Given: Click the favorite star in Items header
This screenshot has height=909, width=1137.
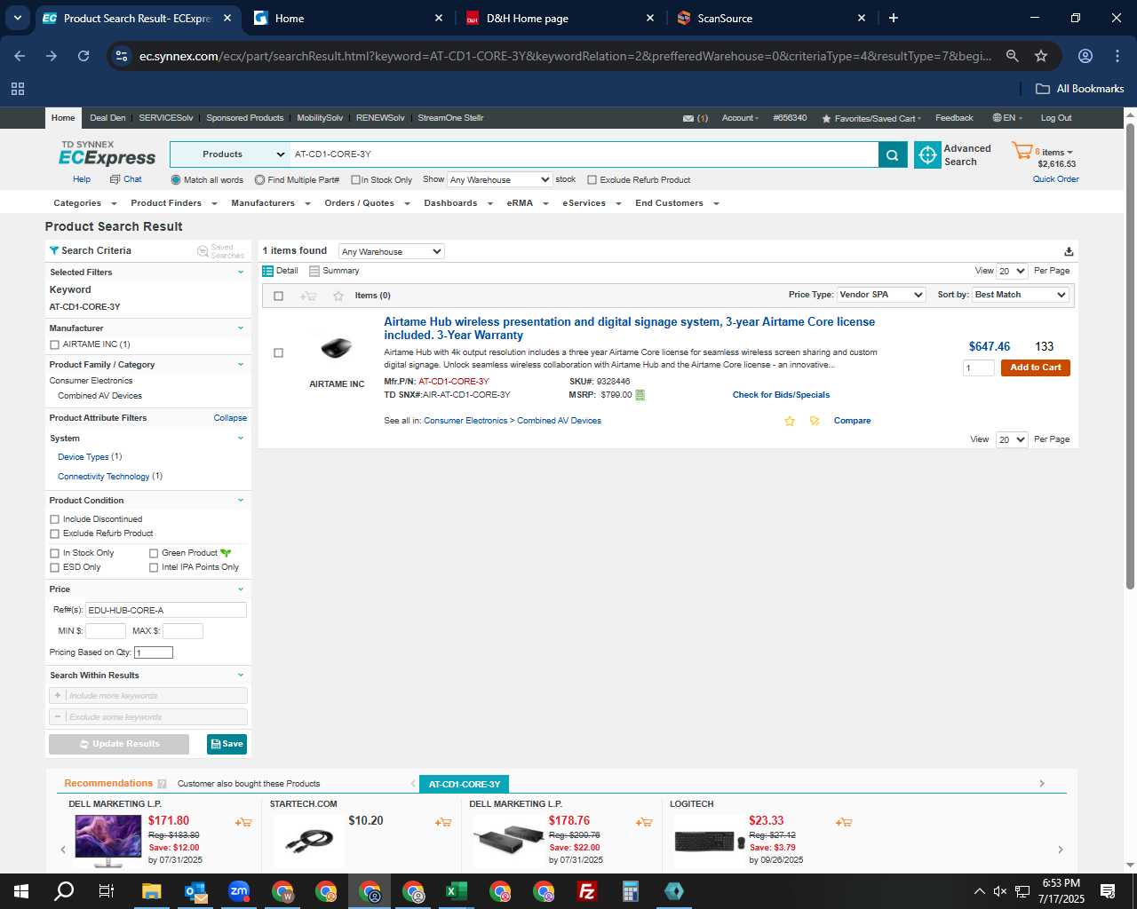Looking at the screenshot, I should pos(338,296).
